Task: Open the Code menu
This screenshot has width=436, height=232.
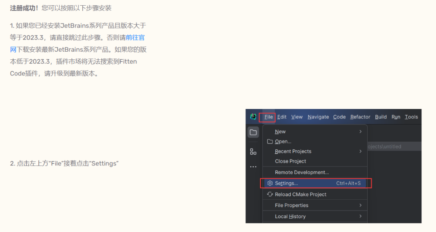Action: tap(339, 117)
